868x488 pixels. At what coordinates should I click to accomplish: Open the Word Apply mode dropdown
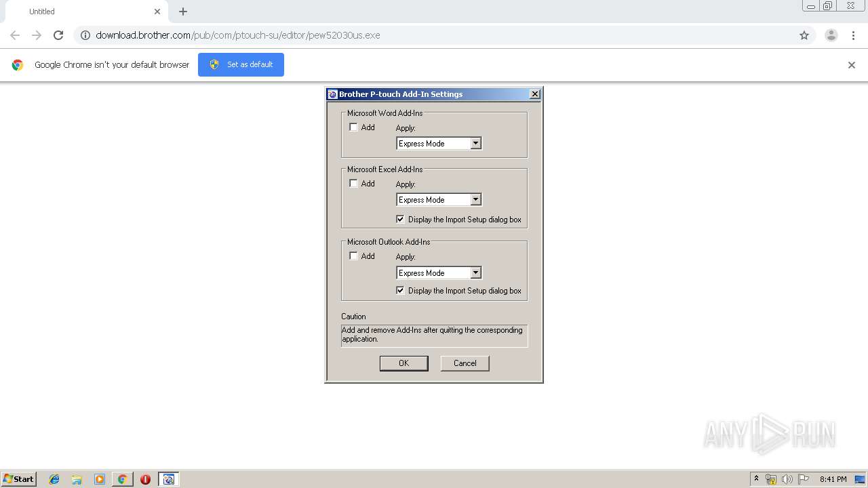point(475,143)
